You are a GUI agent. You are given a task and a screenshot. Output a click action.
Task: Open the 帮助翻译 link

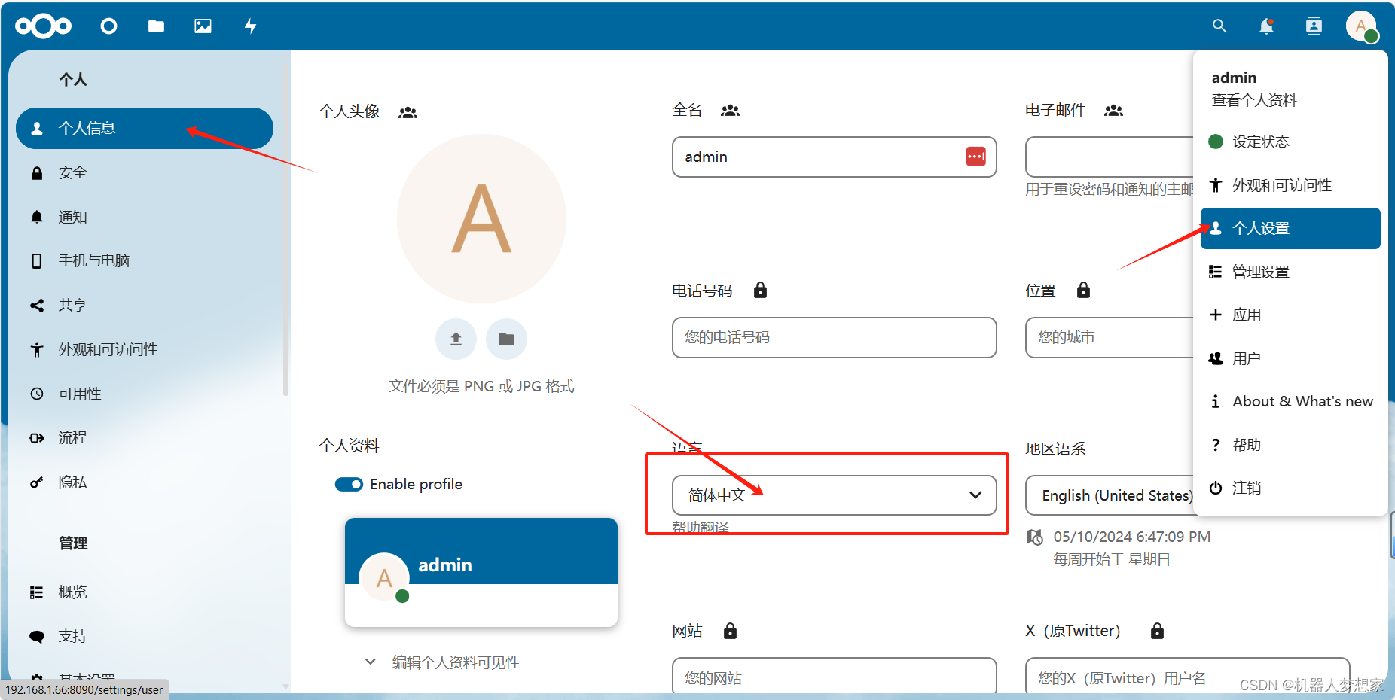[x=699, y=527]
